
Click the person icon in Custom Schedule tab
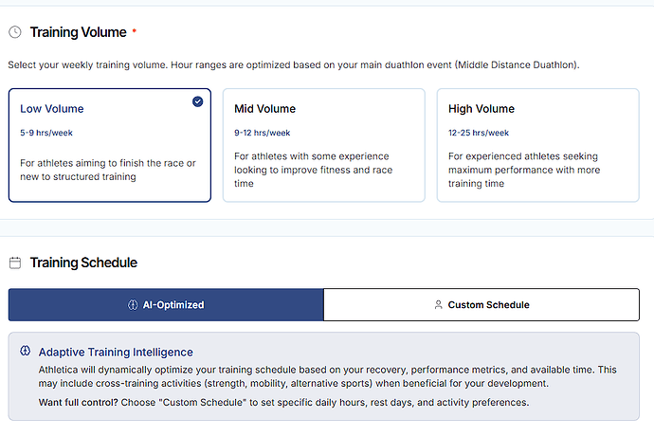tap(438, 305)
